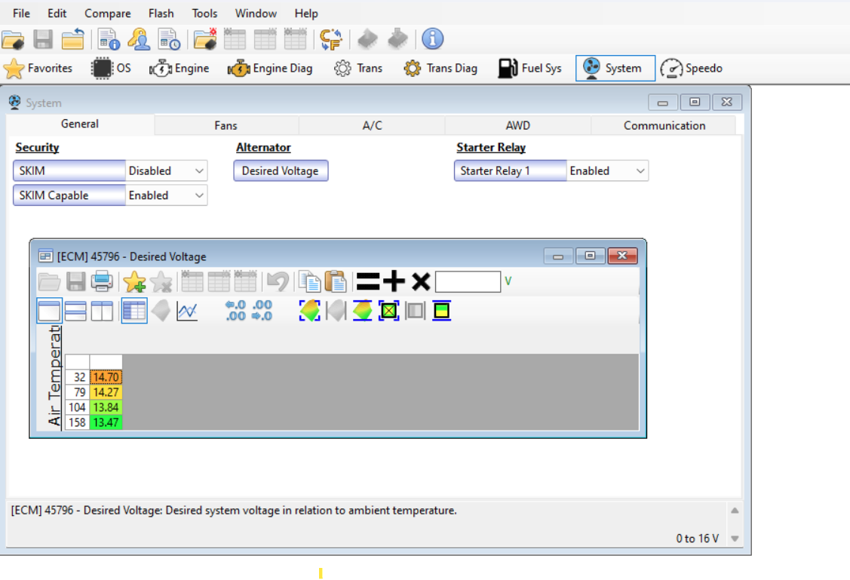Toggle the vertical split view layout

point(102,311)
